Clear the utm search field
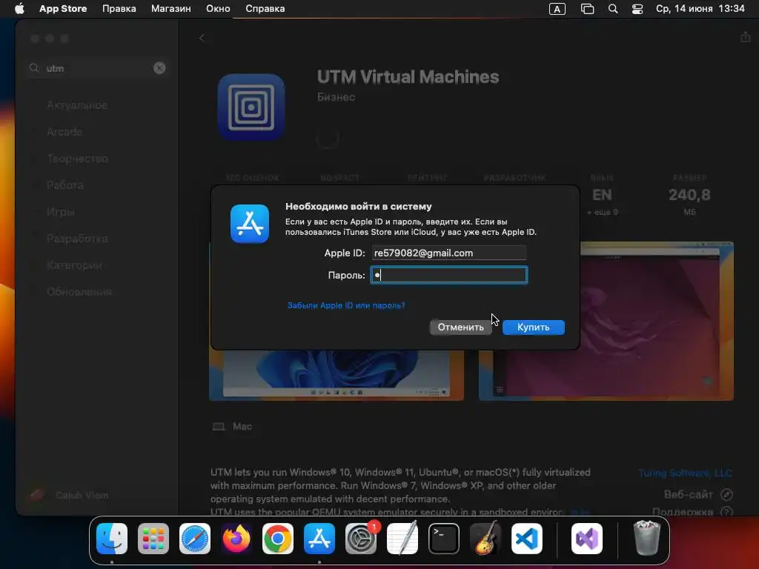Image resolution: width=759 pixels, height=569 pixels. [159, 68]
